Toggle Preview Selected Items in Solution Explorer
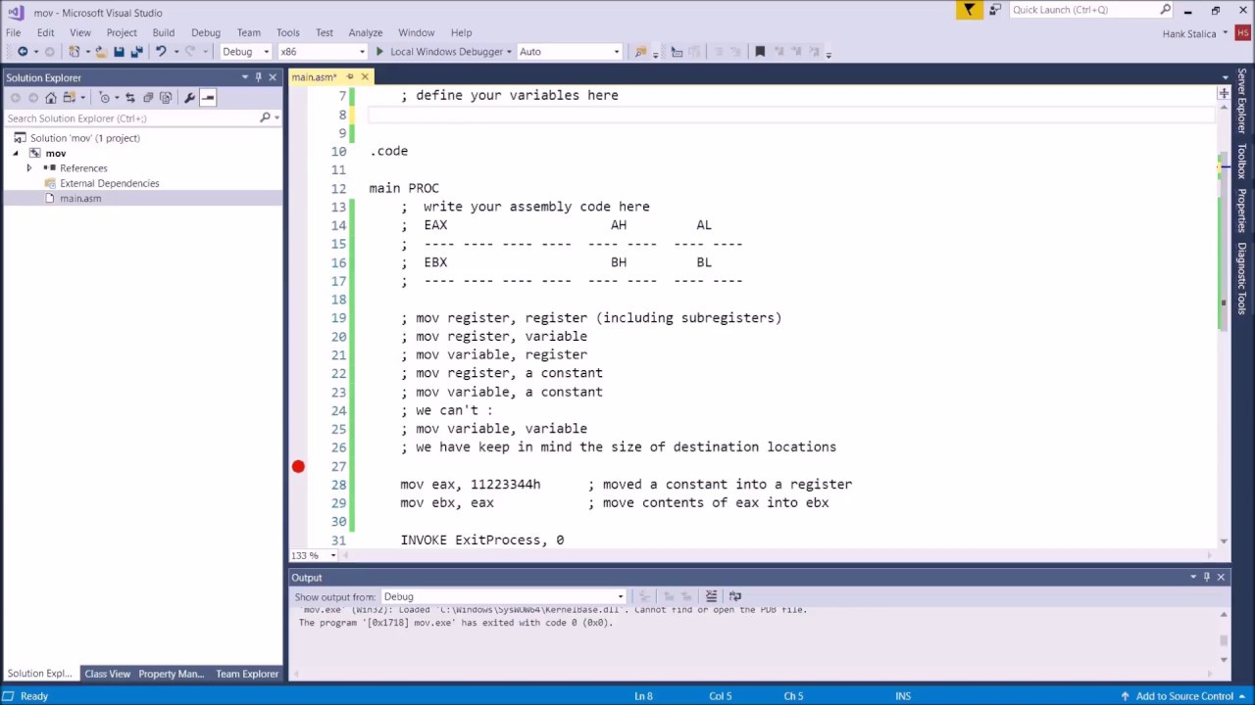The width and height of the screenshot is (1255, 705). coord(208,98)
